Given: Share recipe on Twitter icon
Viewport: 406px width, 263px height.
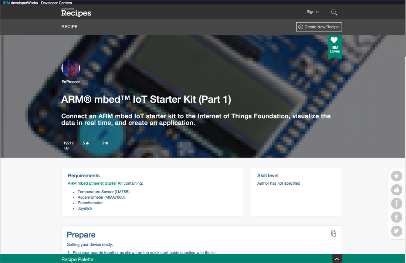Looking at the screenshot, I should [396, 230].
